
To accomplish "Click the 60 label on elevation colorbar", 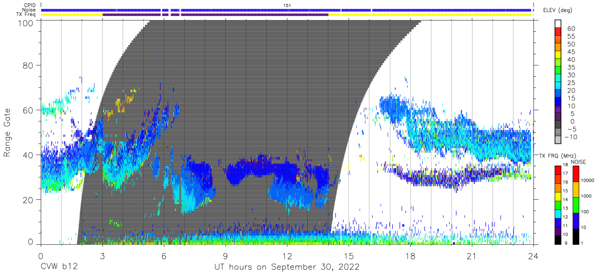I will pos(571,29).
